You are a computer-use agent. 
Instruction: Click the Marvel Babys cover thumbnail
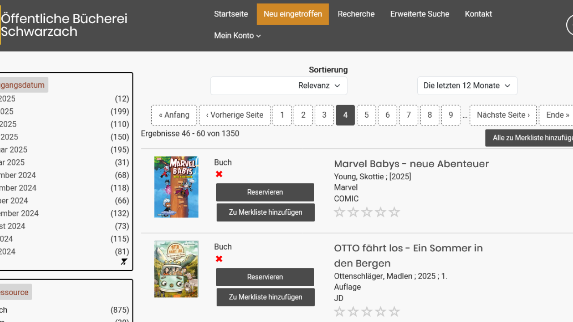[x=176, y=187]
